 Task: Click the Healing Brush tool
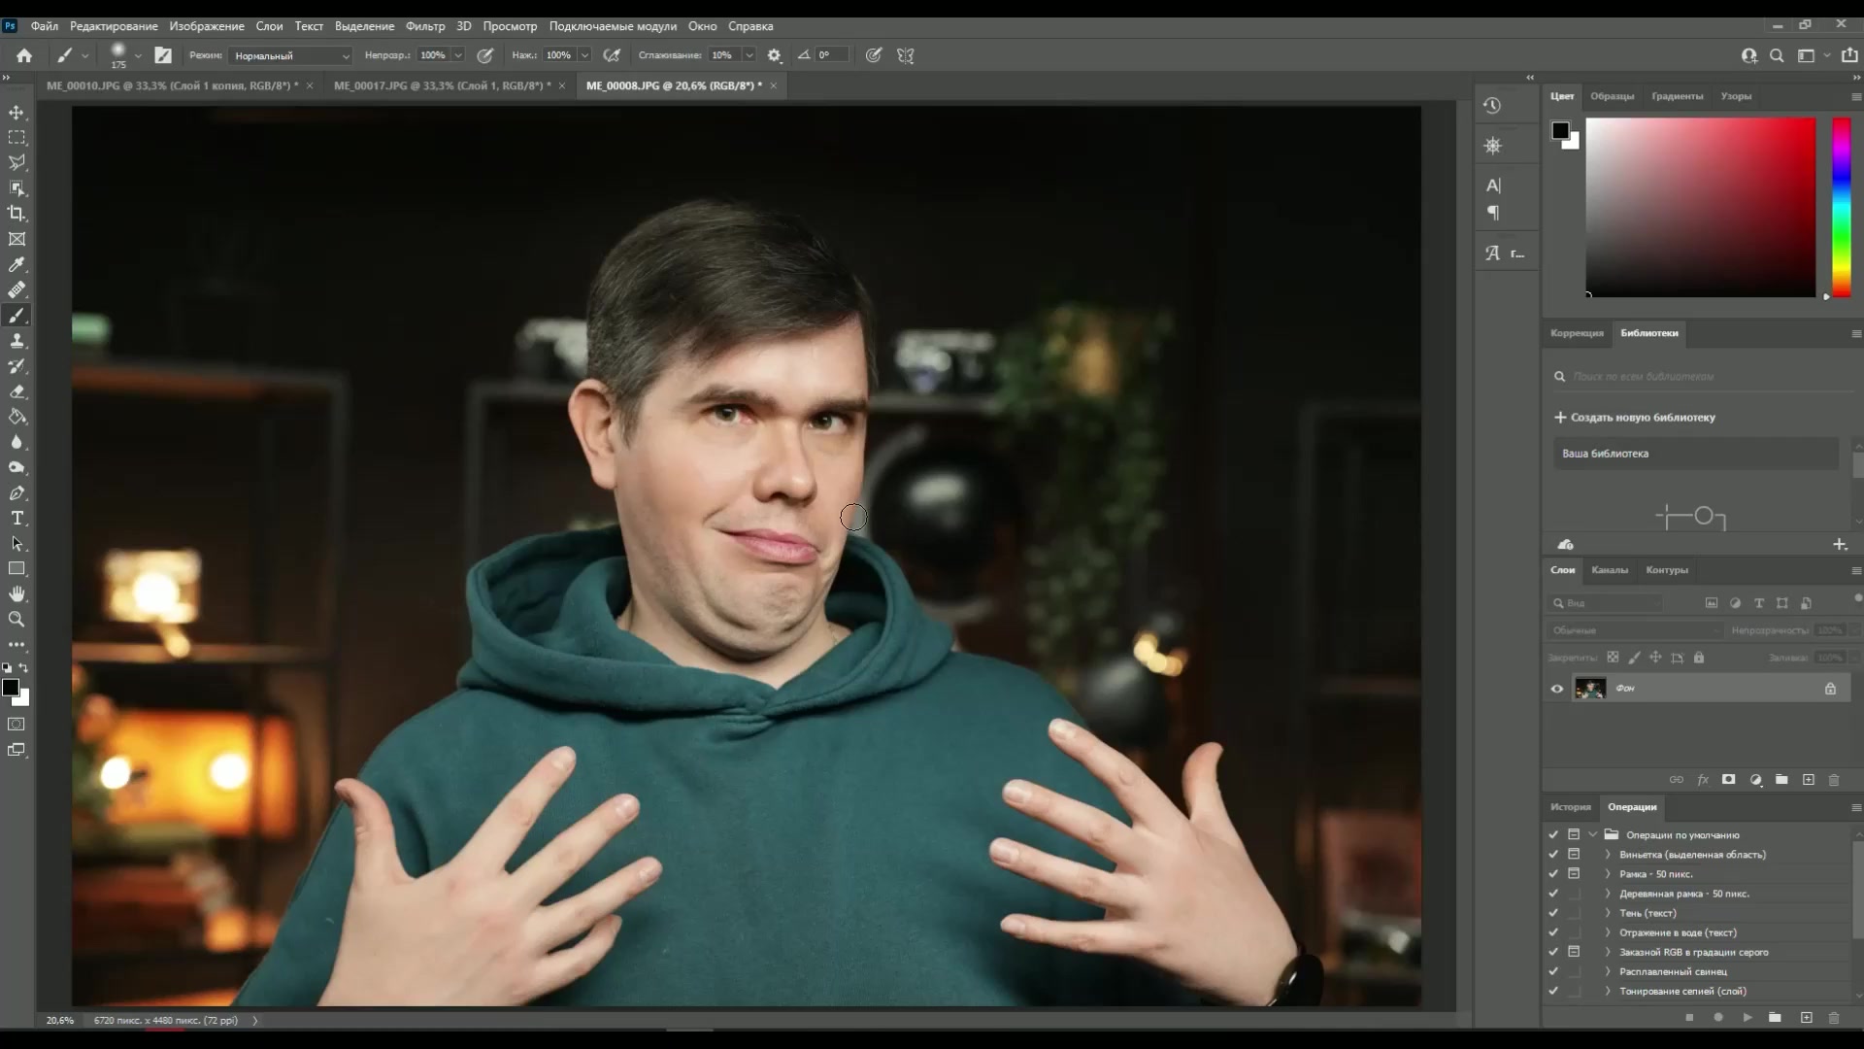(x=17, y=289)
